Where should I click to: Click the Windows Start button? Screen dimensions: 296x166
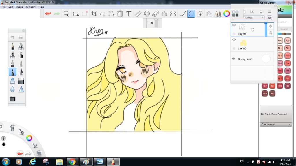(x=6, y=162)
